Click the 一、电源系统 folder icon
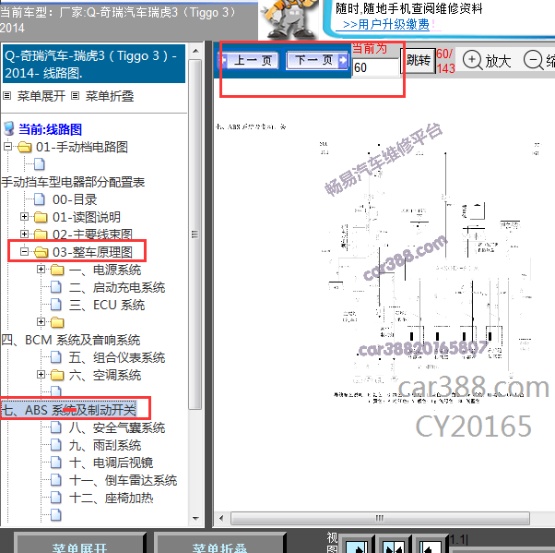 [x=57, y=270]
